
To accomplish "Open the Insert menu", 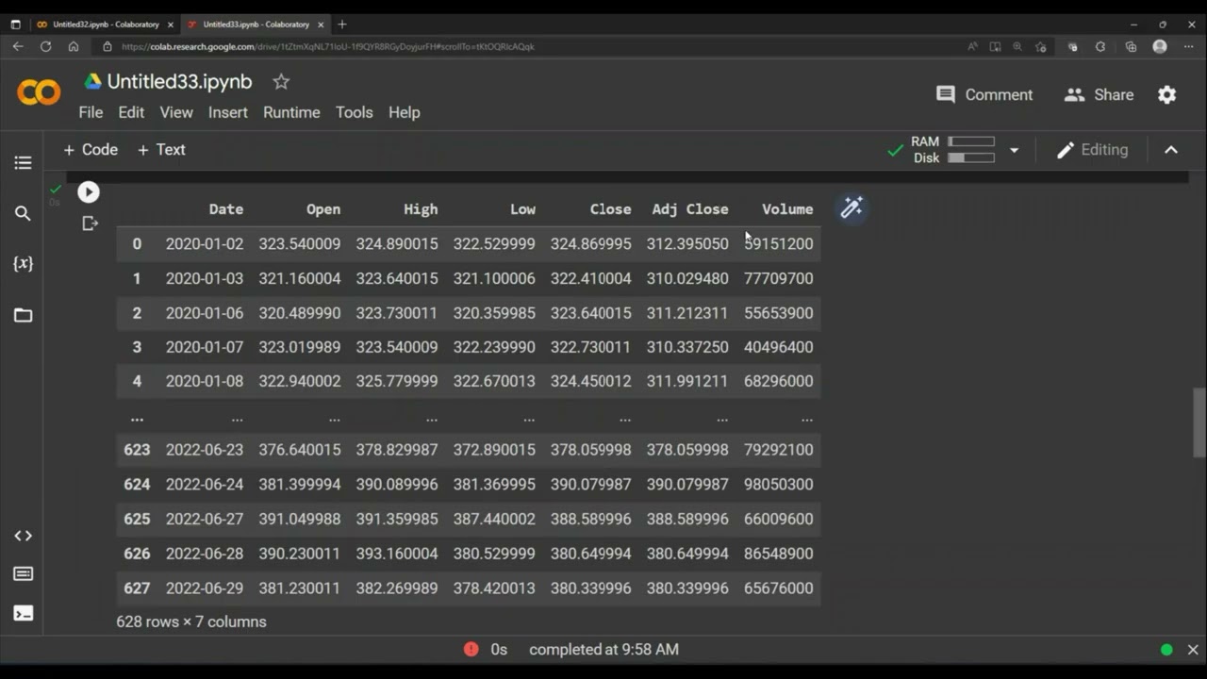I will [x=228, y=112].
